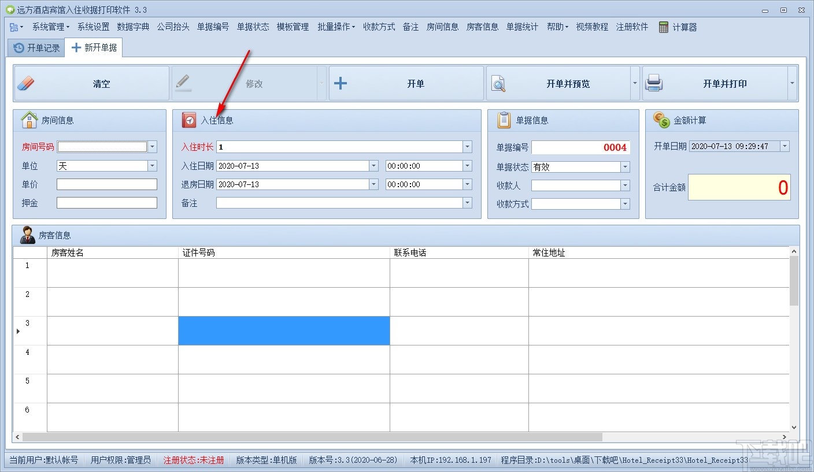Open the 入住日期 time dropdown

click(x=467, y=166)
